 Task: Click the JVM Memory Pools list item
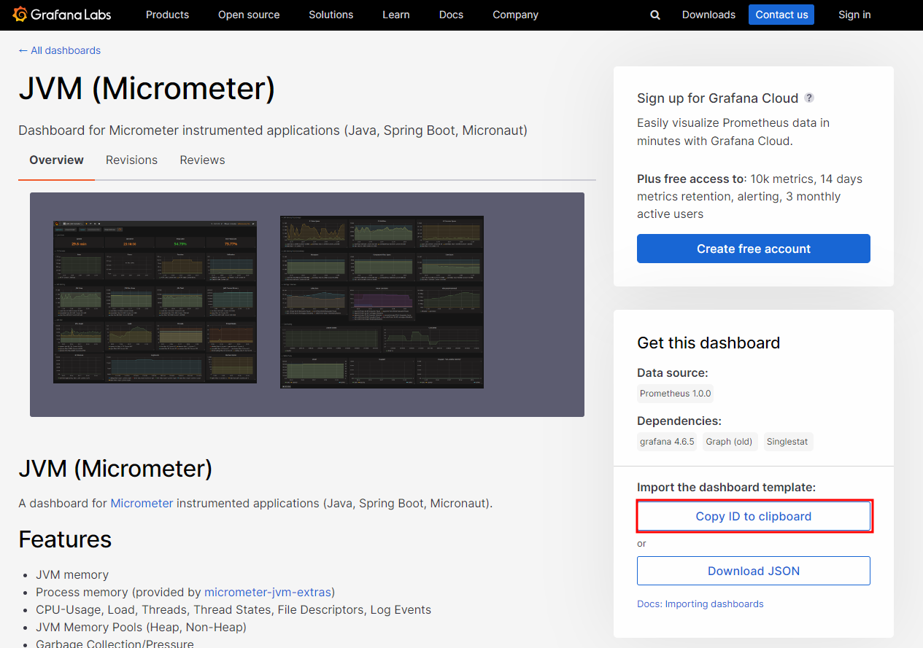click(x=141, y=627)
